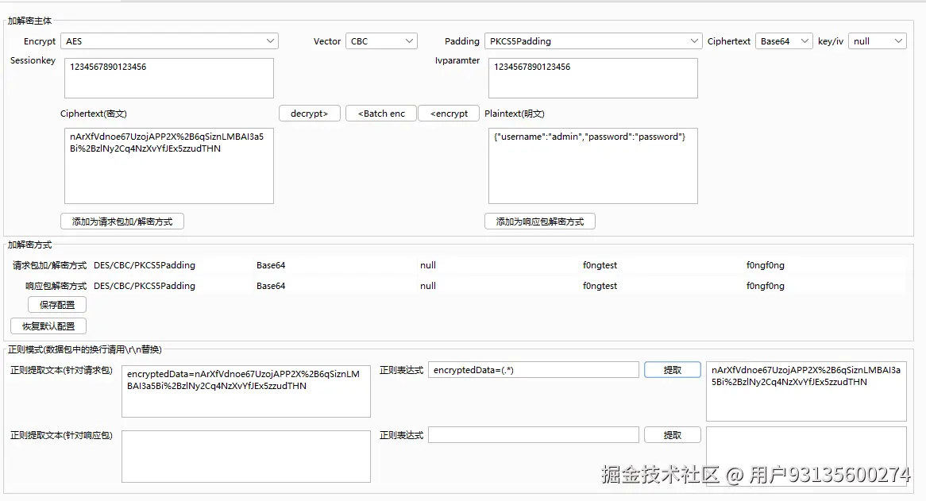926x501 pixels.
Task: Click f0ngtest in 请求包加/解密方式 row
Action: tap(600, 265)
